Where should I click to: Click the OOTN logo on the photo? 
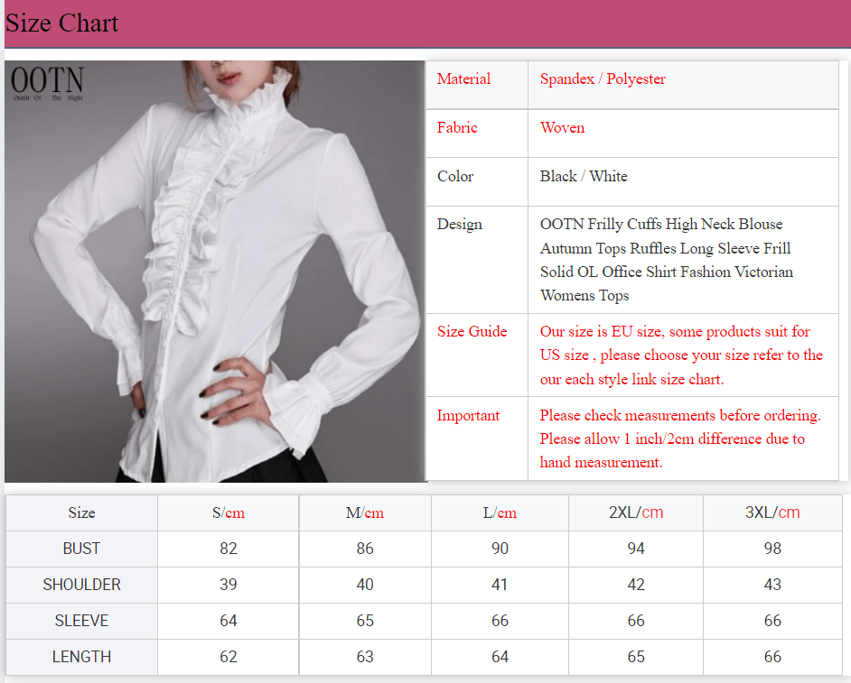point(47,83)
